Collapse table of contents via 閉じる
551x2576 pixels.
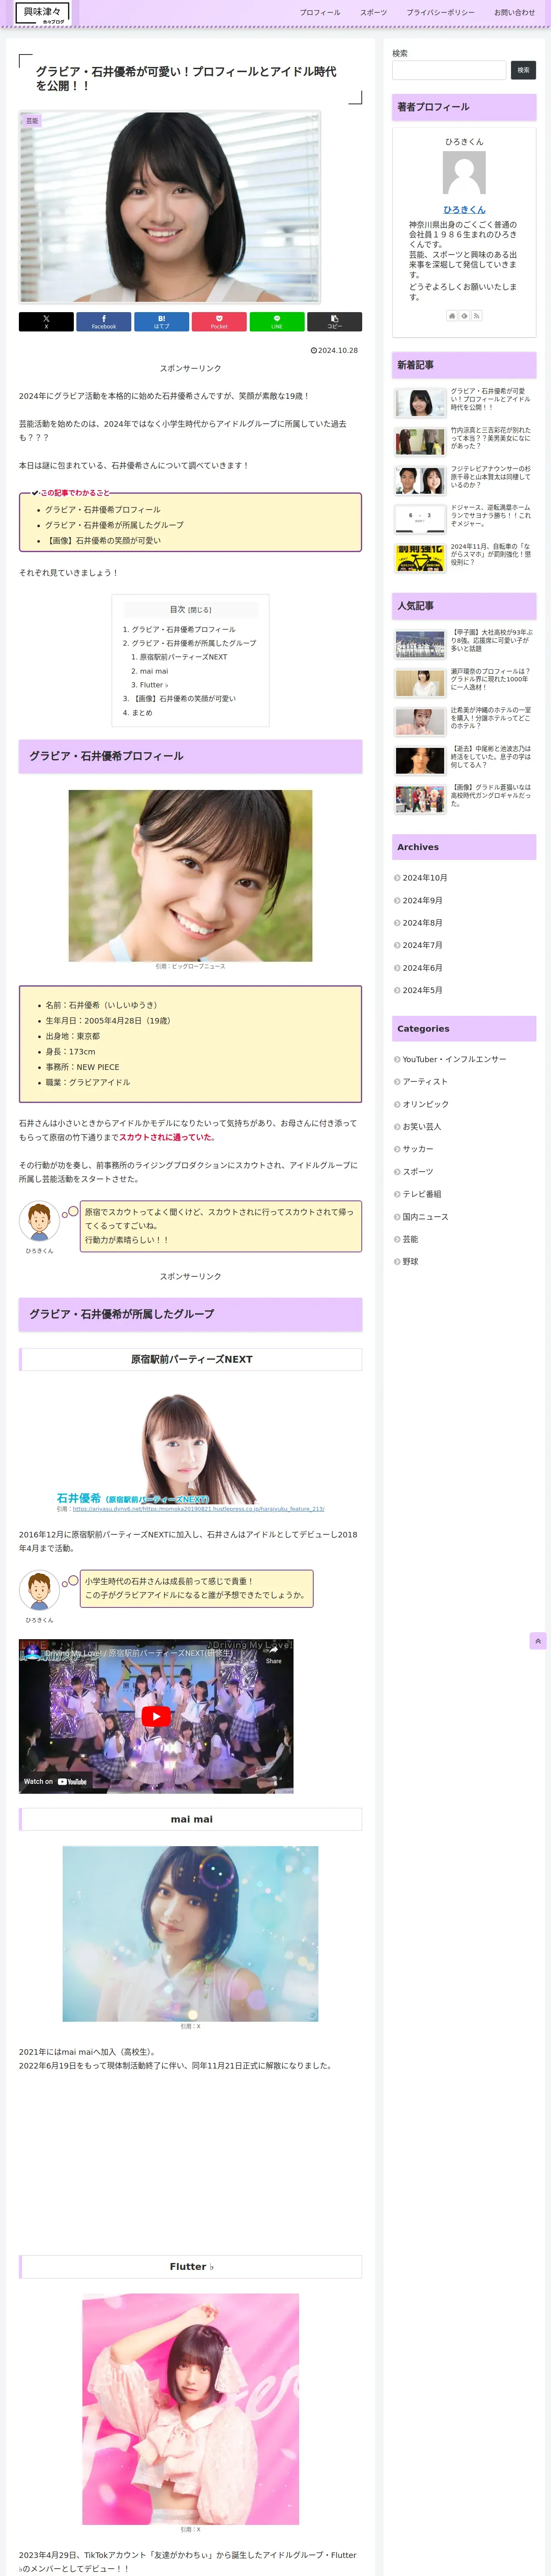[x=200, y=610]
